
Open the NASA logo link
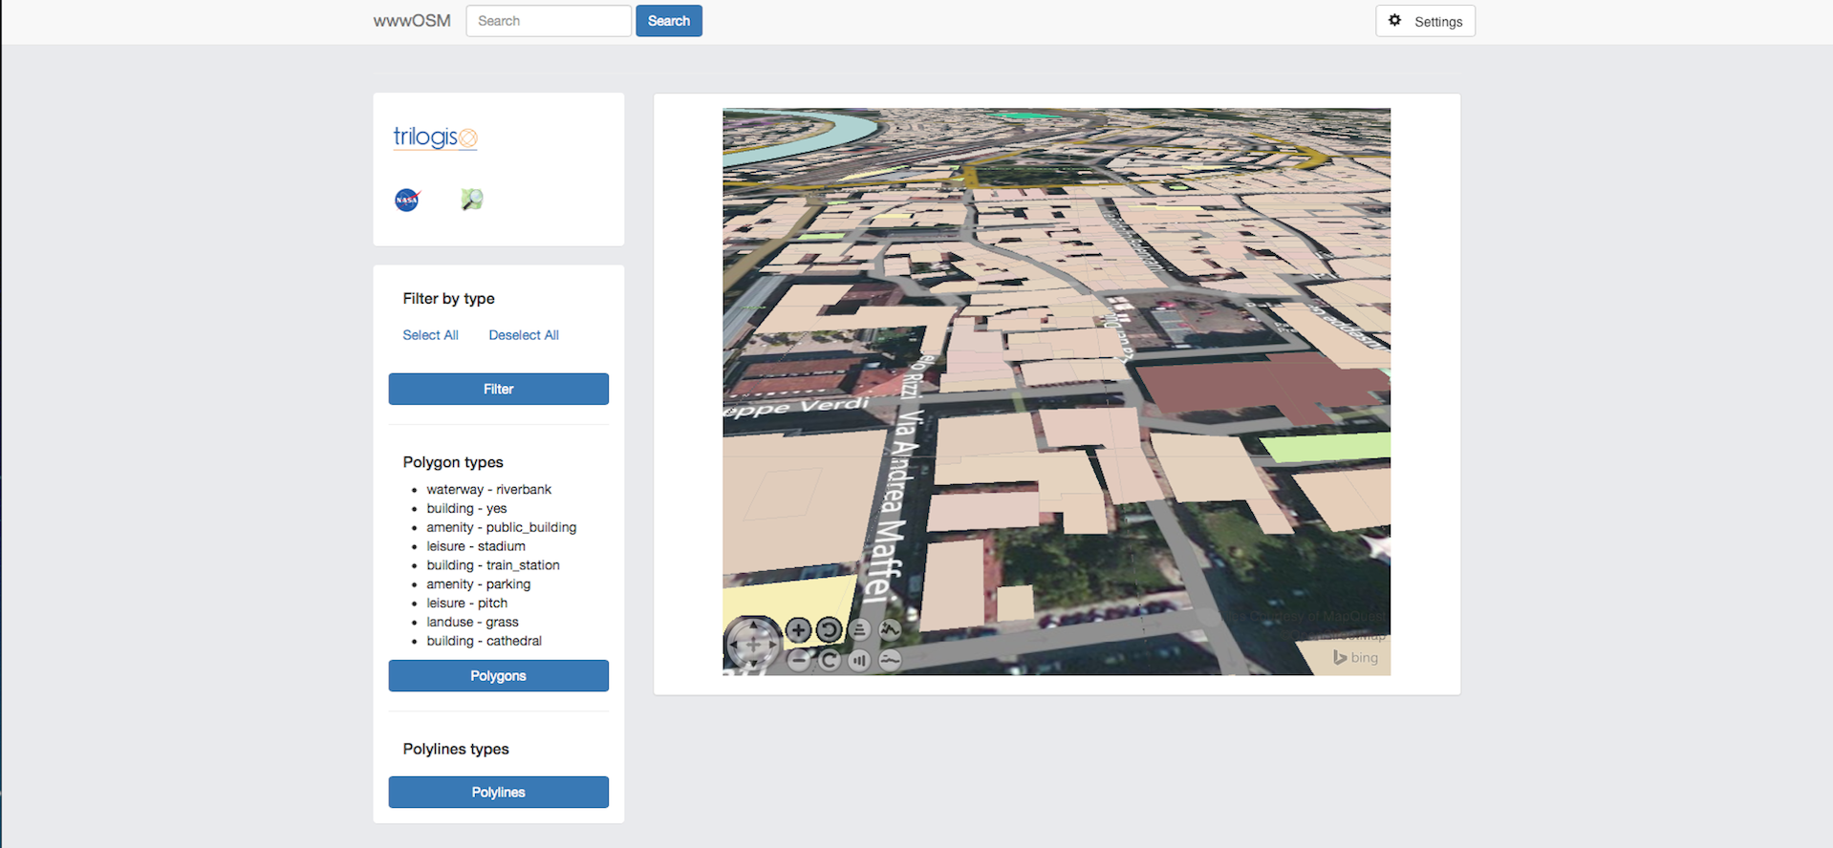coord(407,200)
